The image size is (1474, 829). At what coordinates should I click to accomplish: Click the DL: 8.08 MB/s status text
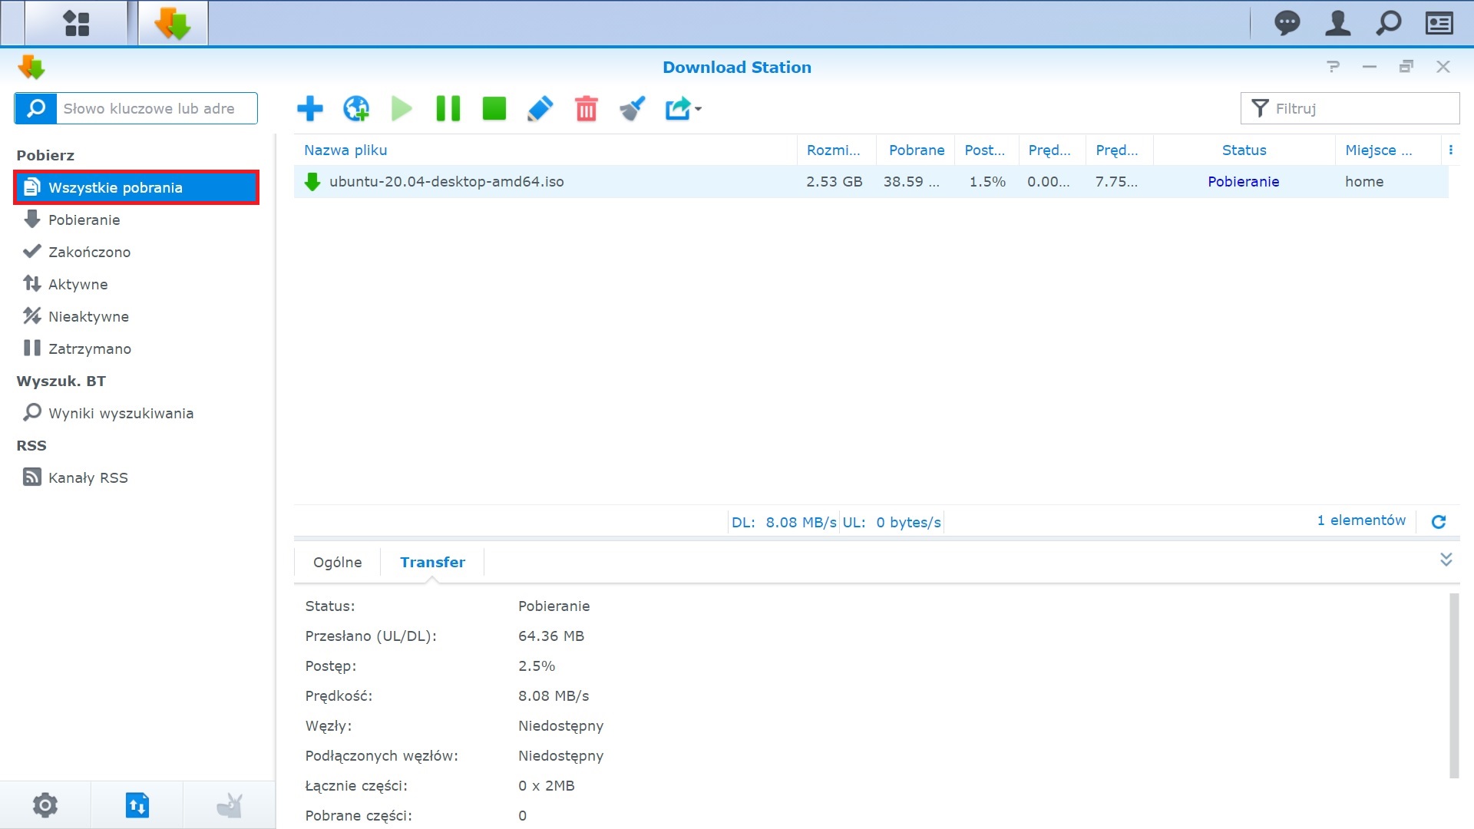pos(784,523)
